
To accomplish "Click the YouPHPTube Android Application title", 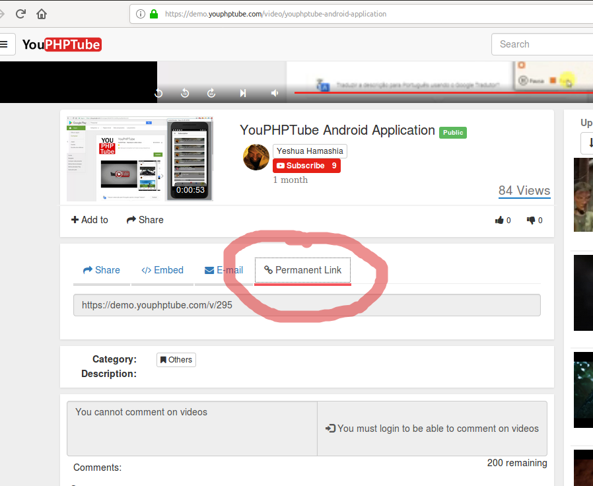I will (x=337, y=130).
